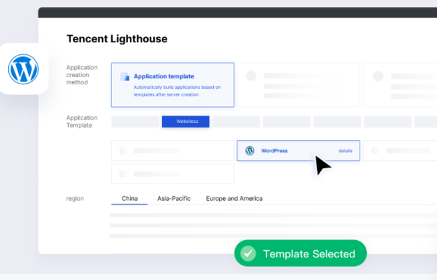Switch to the Europe and America region tab
Viewport: 437px width, 280px height.
click(234, 198)
